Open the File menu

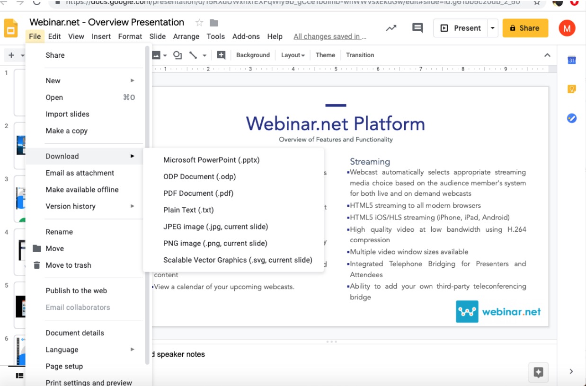pyautogui.click(x=35, y=36)
